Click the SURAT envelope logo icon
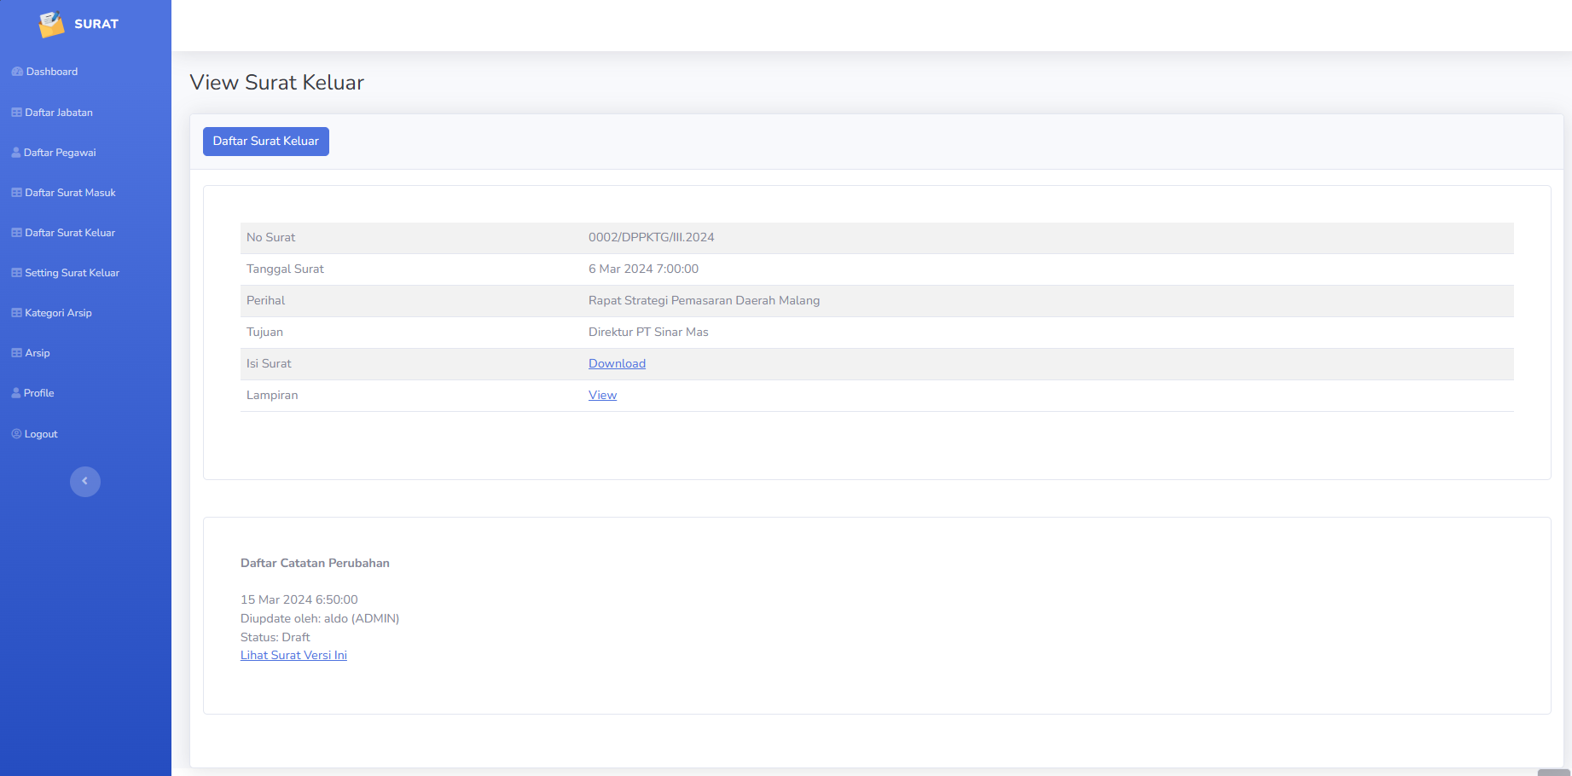Image resolution: width=1572 pixels, height=776 pixels. click(51, 24)
